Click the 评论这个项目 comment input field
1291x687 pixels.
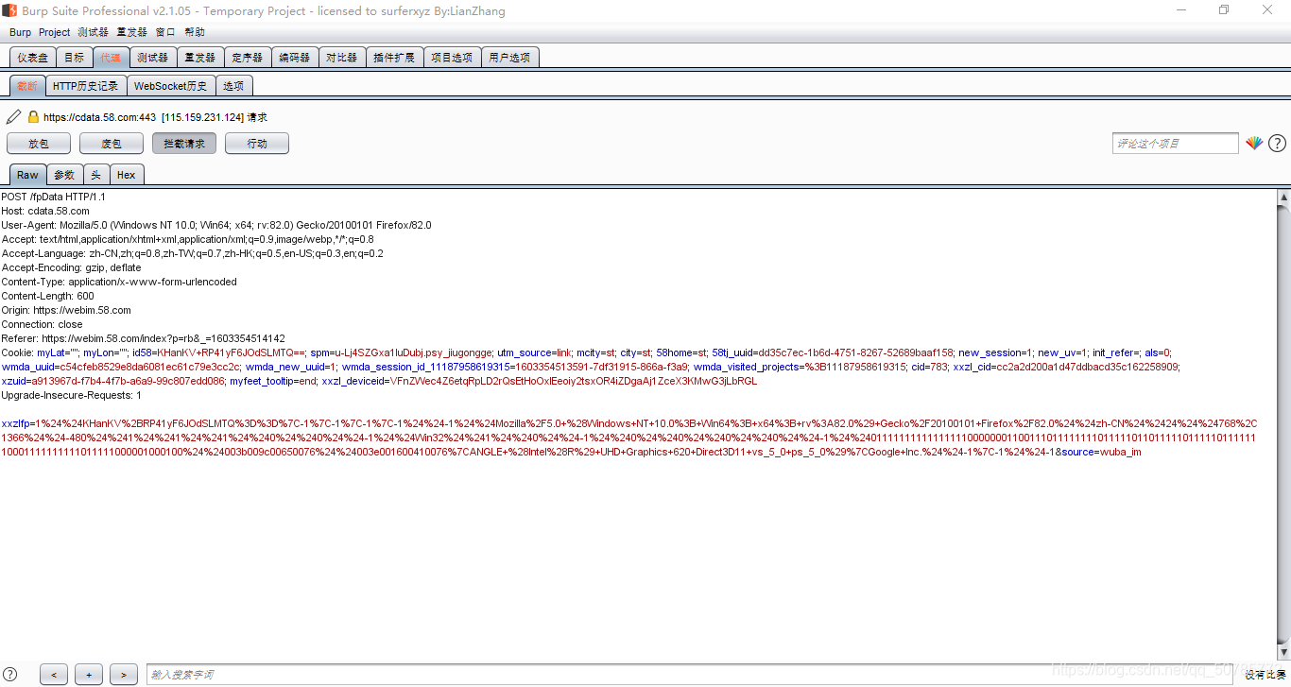1175,144
